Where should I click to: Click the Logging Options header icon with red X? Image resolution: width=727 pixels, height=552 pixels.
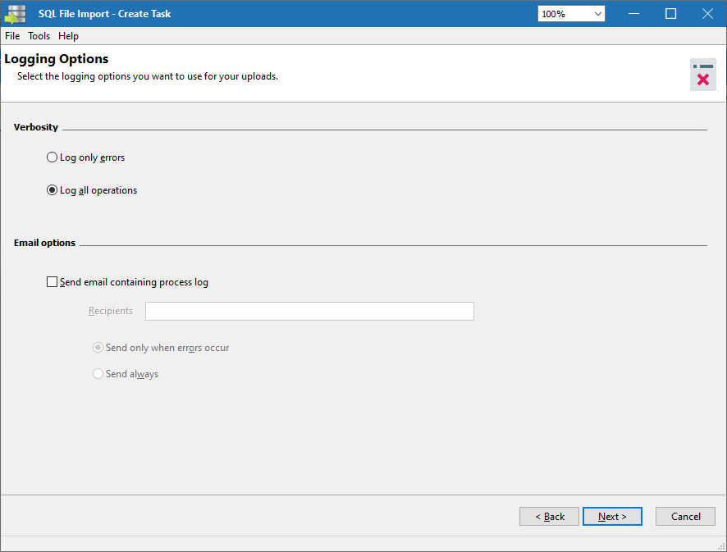702,75
